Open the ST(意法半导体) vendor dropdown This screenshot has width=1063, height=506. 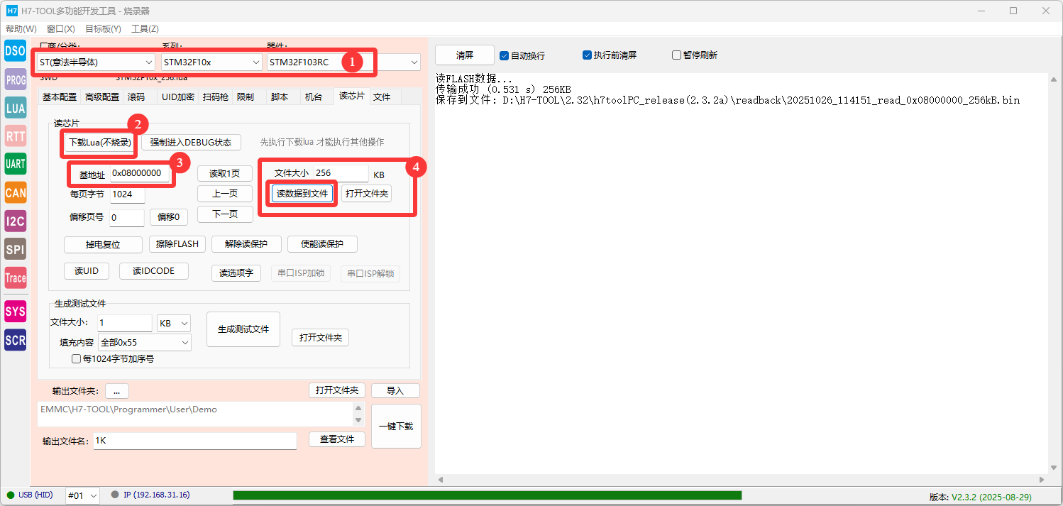click(96, 62)
